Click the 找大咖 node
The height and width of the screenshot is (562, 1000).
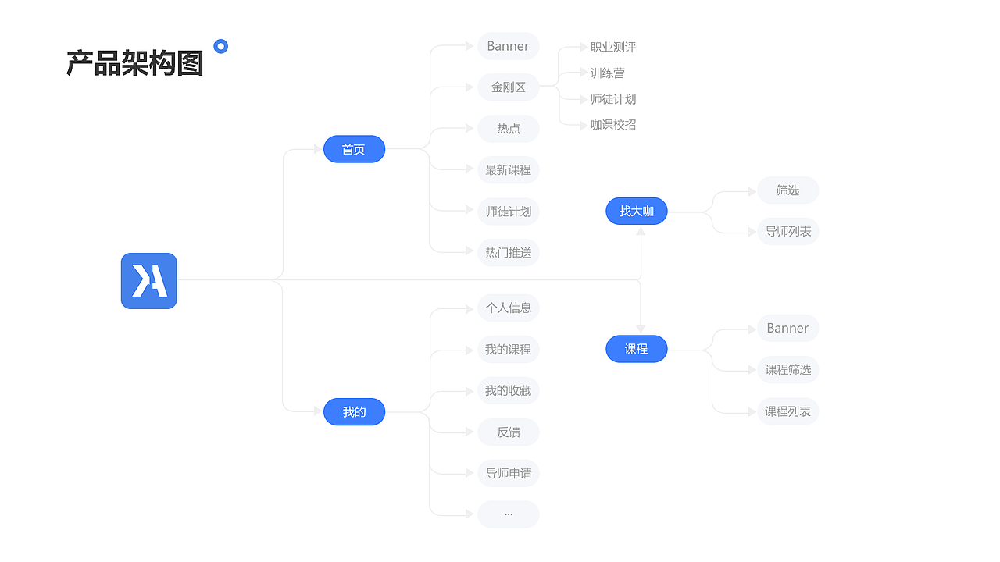pyautogui.click(x=637, y=211)
